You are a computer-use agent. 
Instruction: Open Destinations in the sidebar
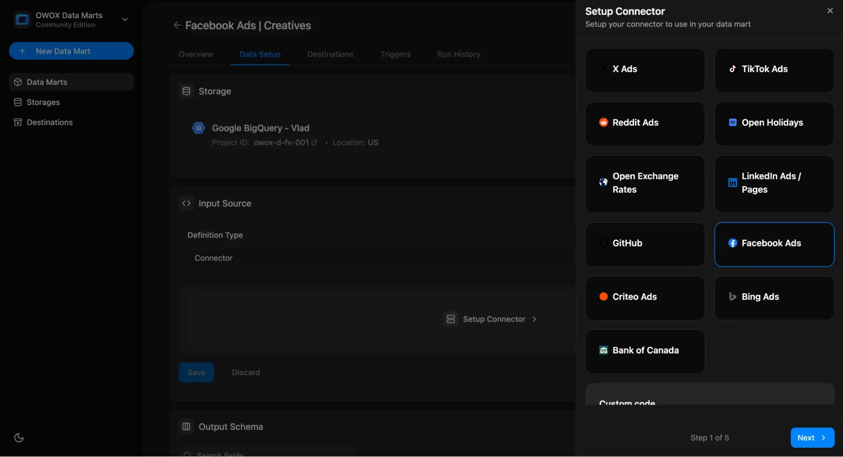(x=71, y=122)
